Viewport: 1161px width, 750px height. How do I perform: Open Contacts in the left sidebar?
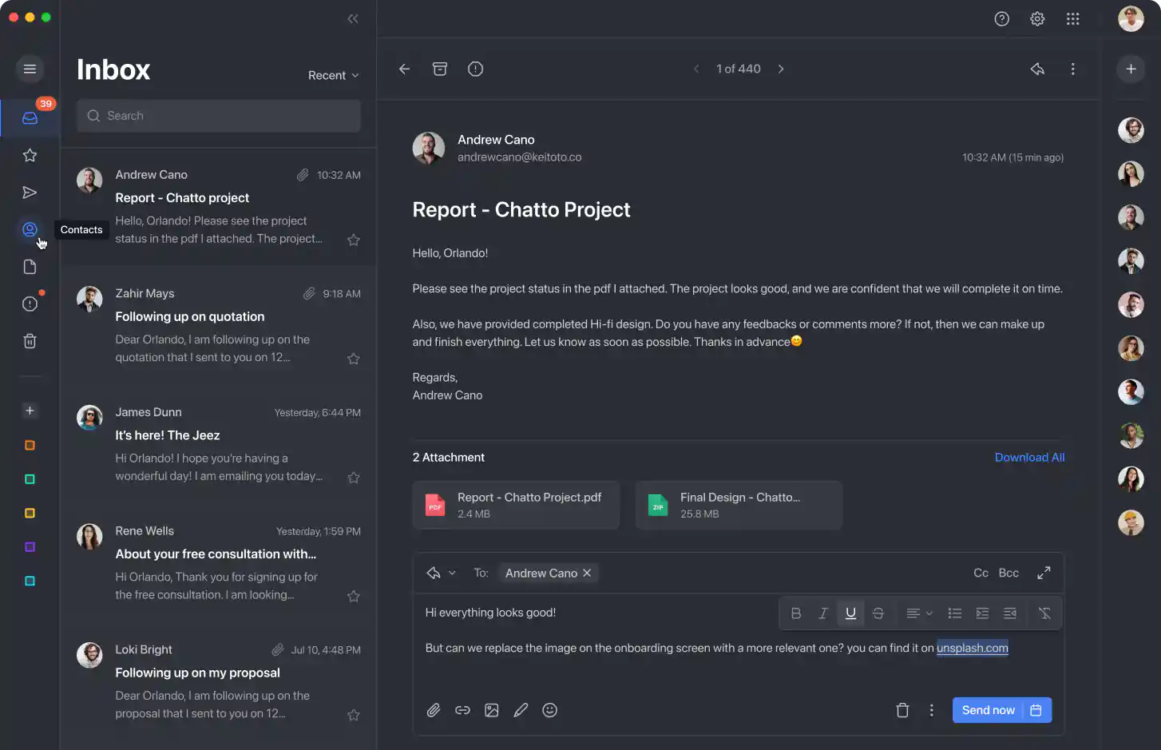(30, 230)
